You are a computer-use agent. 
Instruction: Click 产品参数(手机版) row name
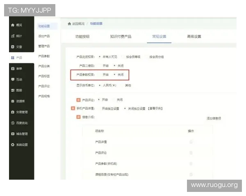coord(106,164)
